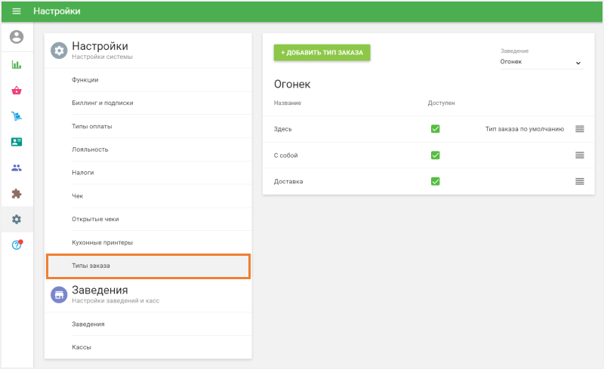The width and height of the screenshot is (604, 369).
Task: Click the user profile avatar icon
Action: (x=17, y=37)
